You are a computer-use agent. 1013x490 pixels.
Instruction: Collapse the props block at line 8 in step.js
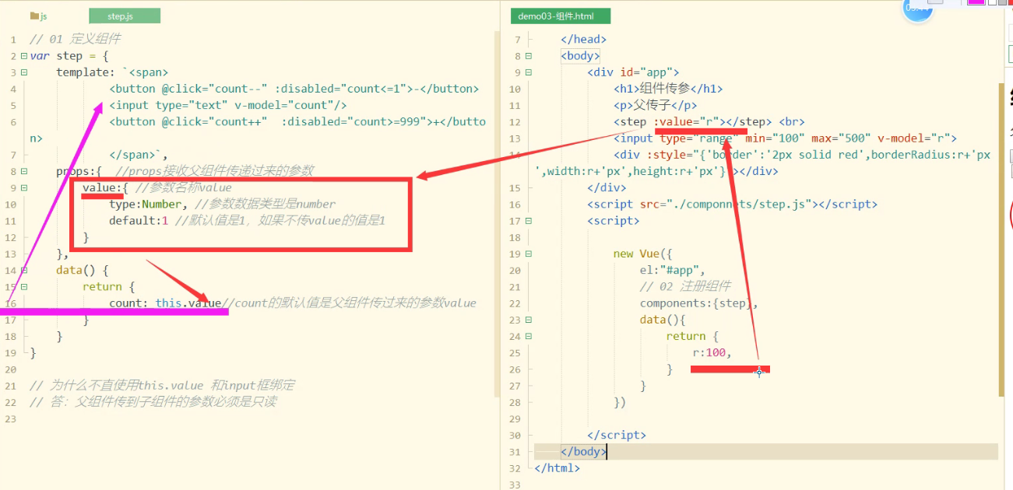(24, 171)
